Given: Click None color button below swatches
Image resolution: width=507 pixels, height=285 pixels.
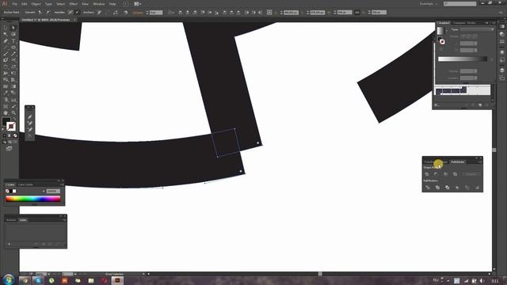Looking at the screenshot, I should click(x=15, y=135).
